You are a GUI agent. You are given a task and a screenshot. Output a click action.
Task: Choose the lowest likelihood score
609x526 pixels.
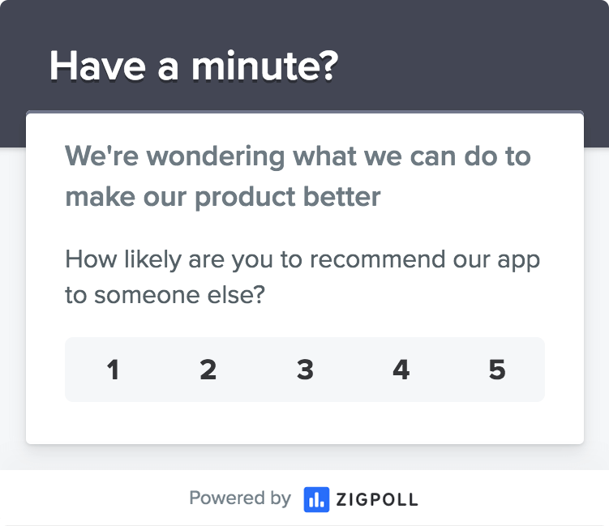(x=113, y=370)
